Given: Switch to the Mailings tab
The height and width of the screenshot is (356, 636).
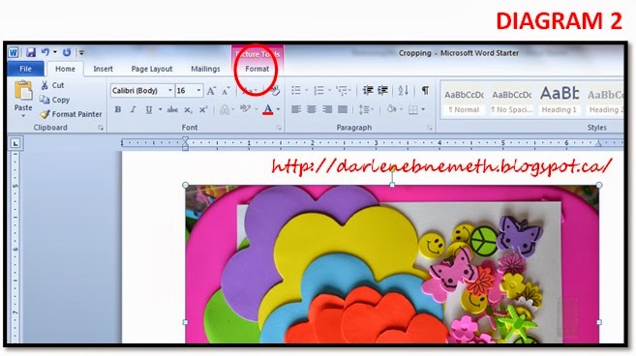Looking at the screenshot, I should coord(205,69).
